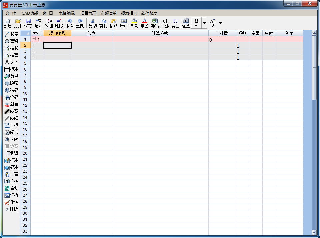Image resolution: width=320 pixels, height=238 pixels.
Task: Open the 文件 menu
Action: coord(11,13)
